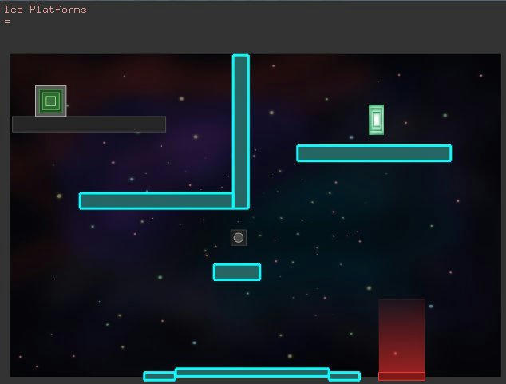Click the red glowing hazard column
Screen dimensions: 506x384
[x=401, y=340]
